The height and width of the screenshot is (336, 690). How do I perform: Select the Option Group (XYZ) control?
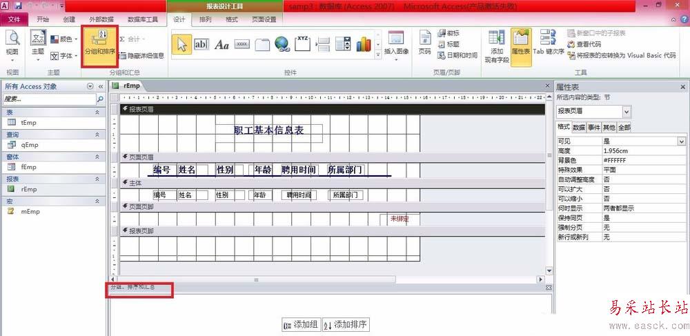[x=302, y=44]
